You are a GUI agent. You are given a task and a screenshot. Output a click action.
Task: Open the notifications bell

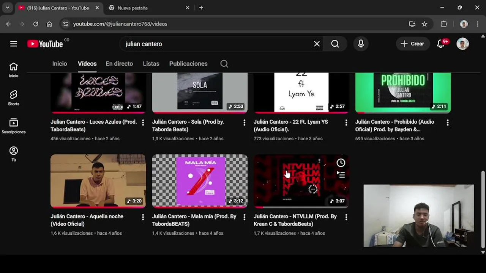pos(441,44)
